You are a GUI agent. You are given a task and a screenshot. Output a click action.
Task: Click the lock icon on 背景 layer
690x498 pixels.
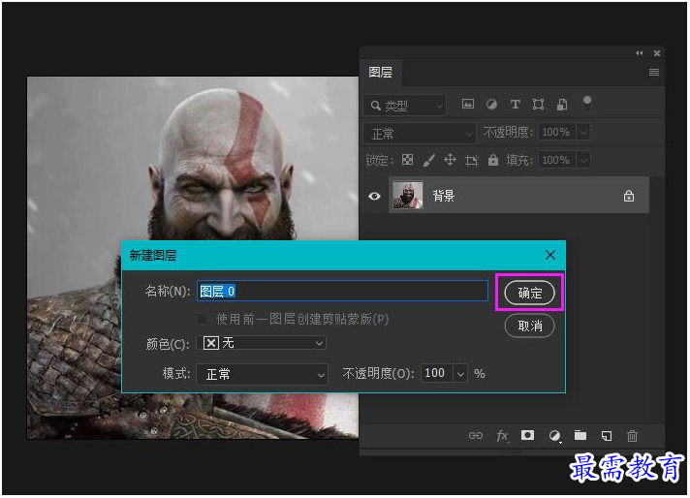[x=629, y=197]
